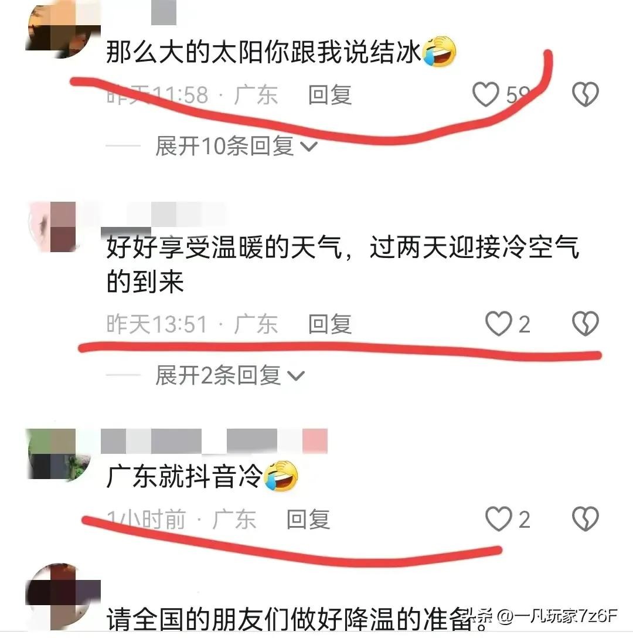
Task: Expand 展开10条回复 replies
Action: click(236, 145)
